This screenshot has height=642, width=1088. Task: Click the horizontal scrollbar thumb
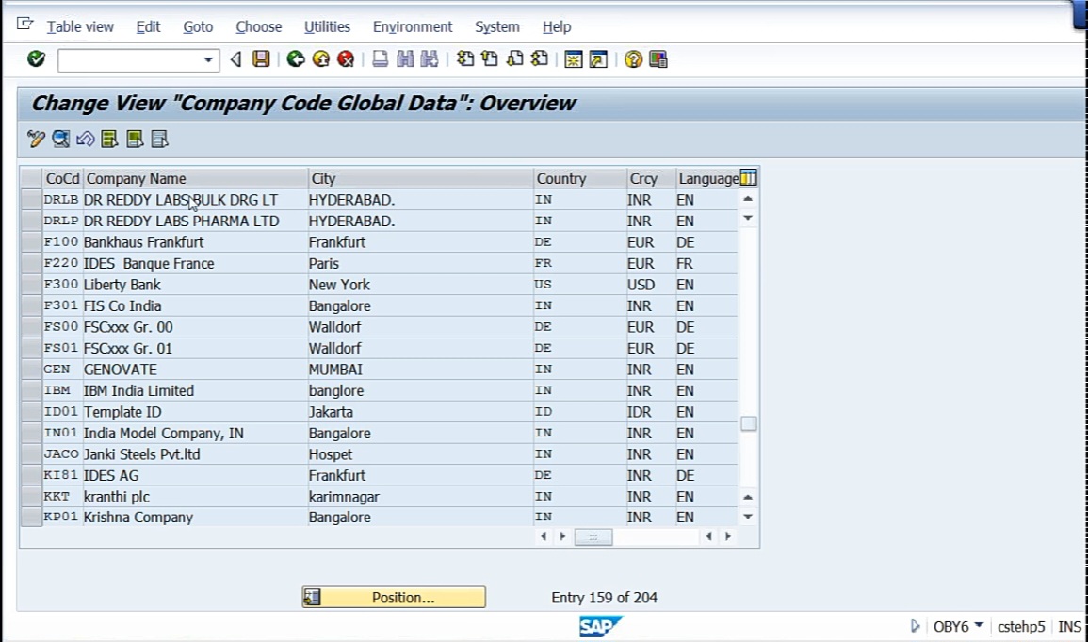click(593, 536)
